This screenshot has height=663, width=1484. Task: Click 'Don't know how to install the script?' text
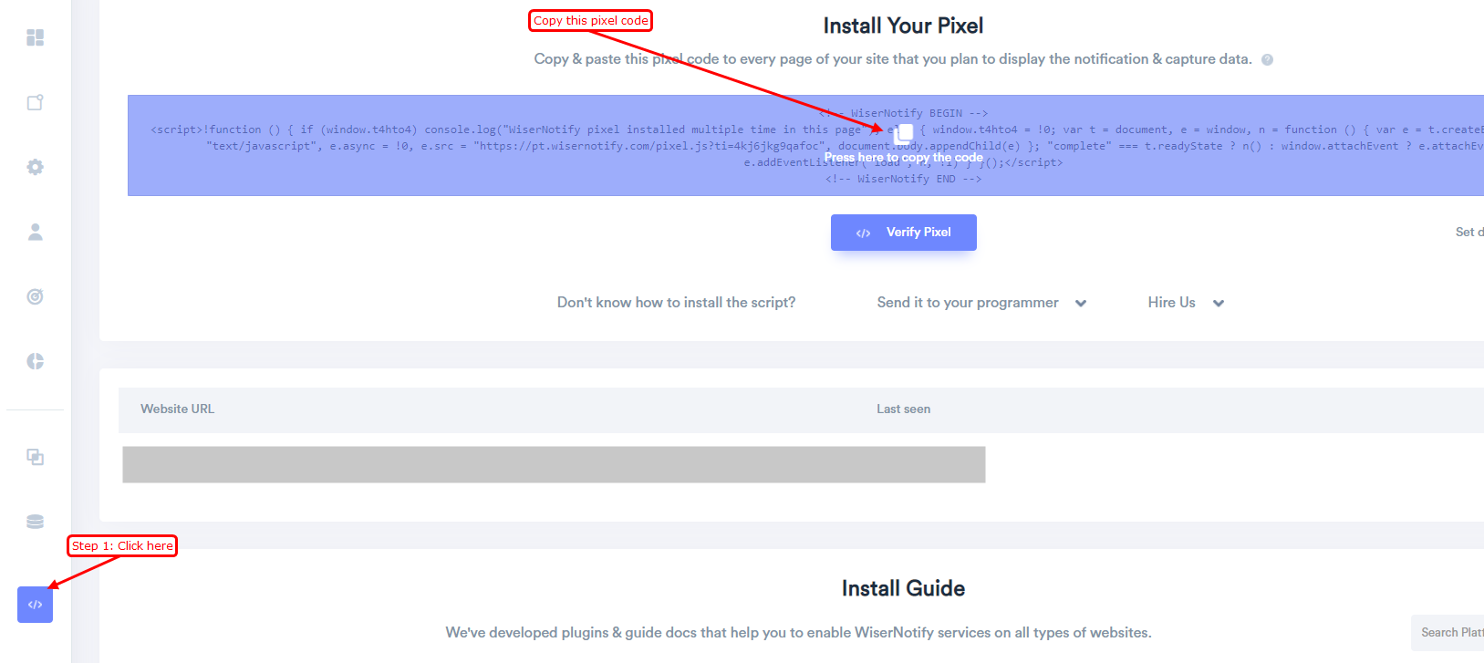[676, 303]
